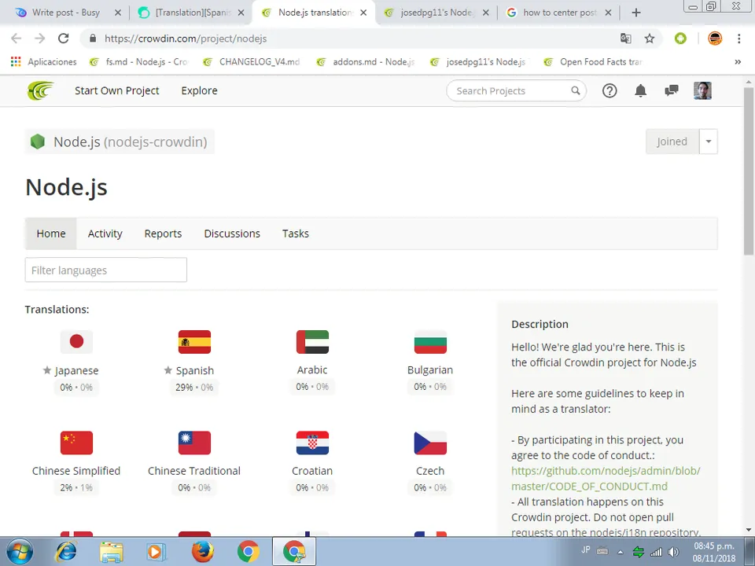Expand the Joined button dropdown arrow

point(709,141)
